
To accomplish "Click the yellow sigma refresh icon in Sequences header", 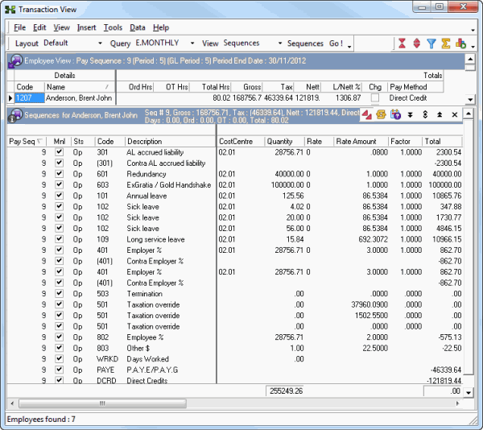I will coord(381,115).
